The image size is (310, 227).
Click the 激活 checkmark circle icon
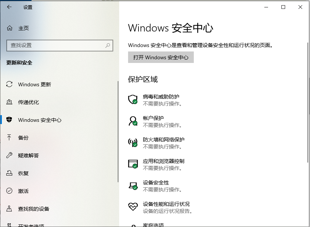point(9,191)
